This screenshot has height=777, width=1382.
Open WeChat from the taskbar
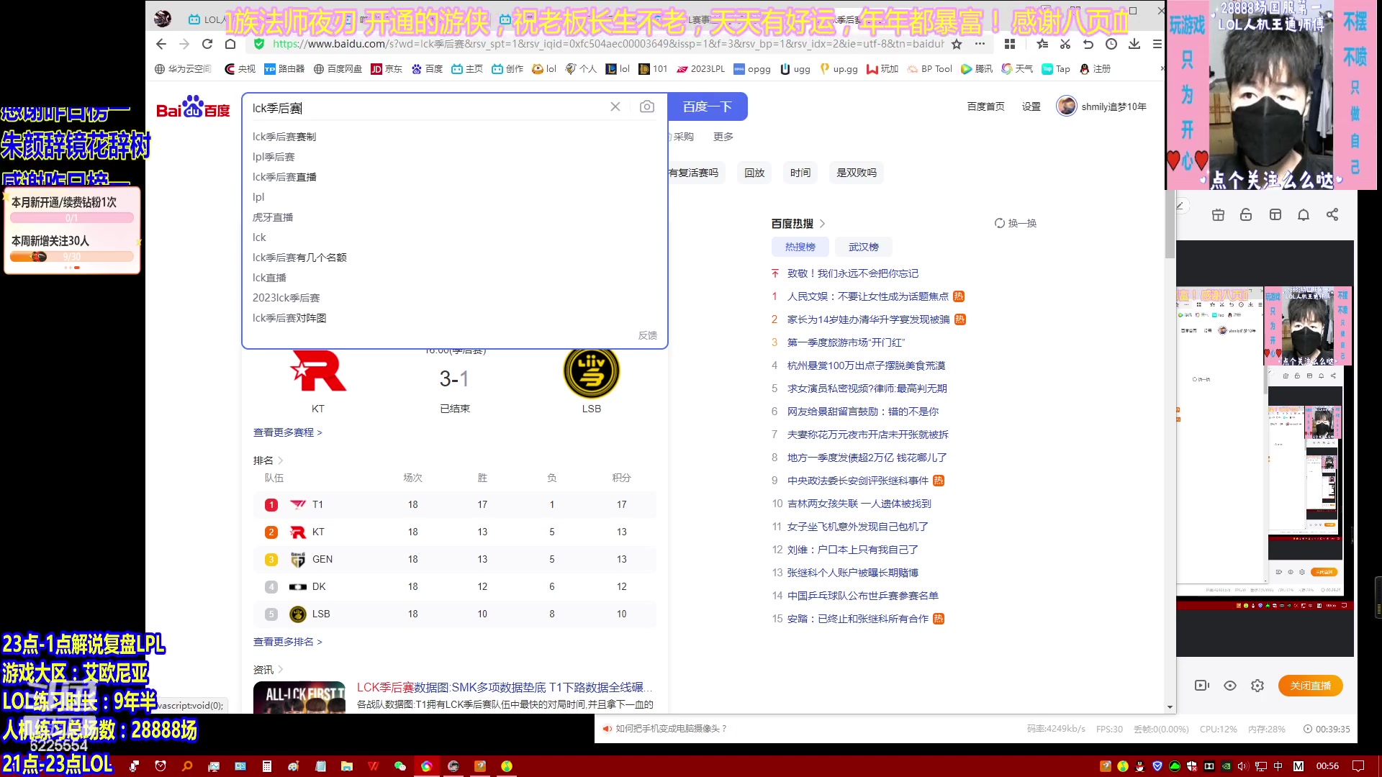click(400, 766)
